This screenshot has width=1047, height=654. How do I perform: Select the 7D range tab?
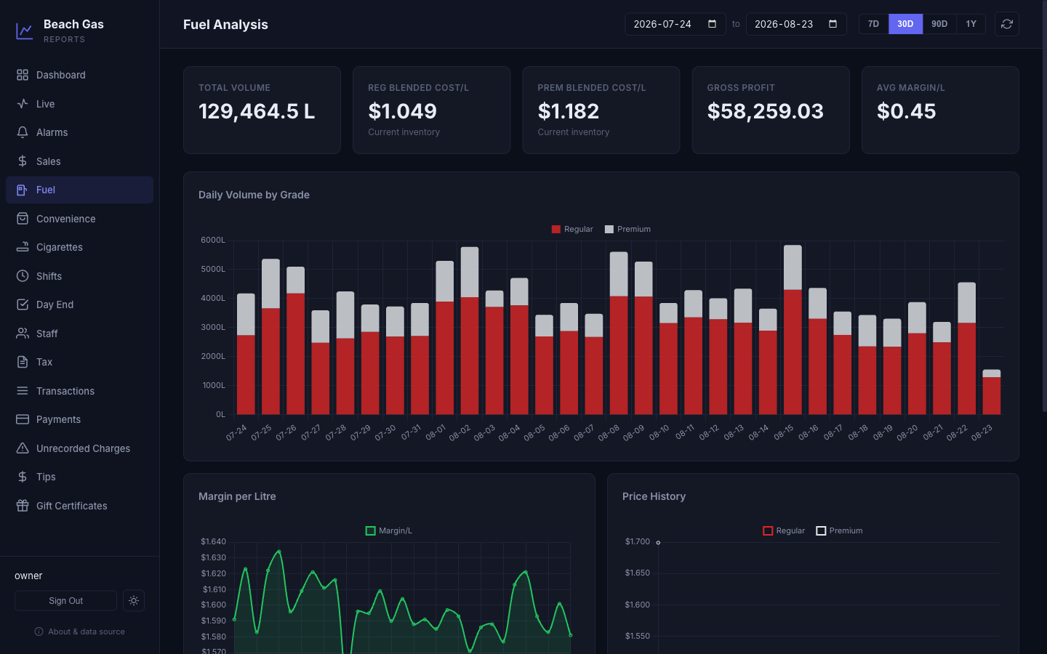point(873,24)
